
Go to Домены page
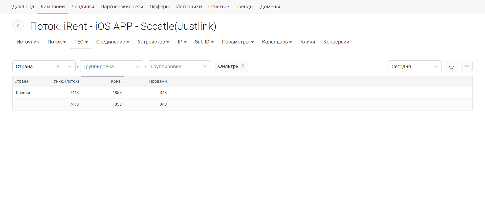click(270, 7)
